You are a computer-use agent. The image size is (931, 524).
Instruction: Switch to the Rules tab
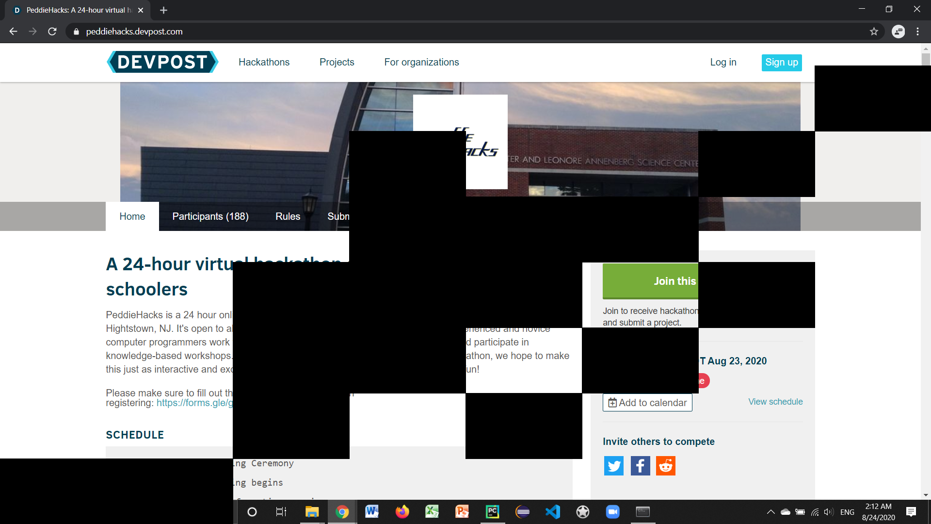[288, 216]
